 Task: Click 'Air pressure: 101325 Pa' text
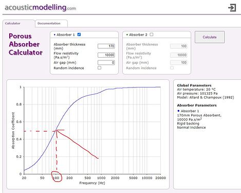pos(197,94)
